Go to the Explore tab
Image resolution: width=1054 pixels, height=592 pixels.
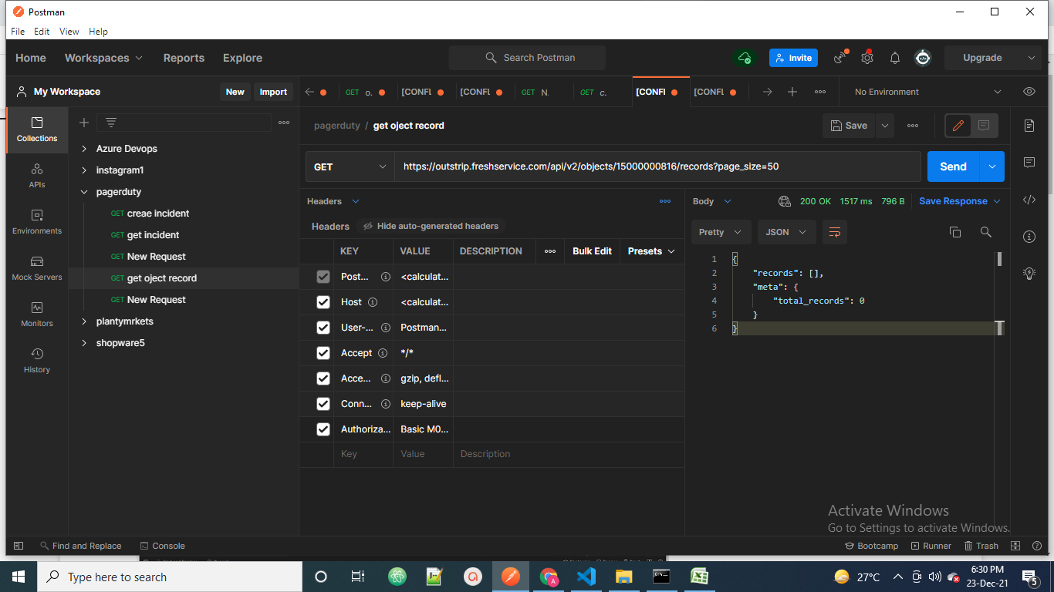(242, 58)
